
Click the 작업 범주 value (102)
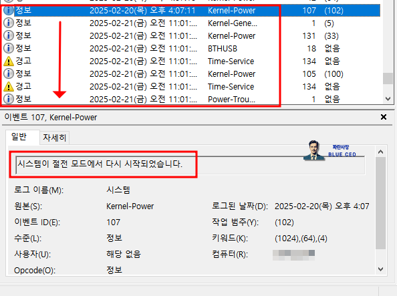284,223
